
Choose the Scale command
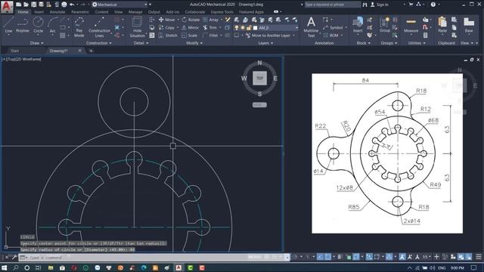pos(190,36)
